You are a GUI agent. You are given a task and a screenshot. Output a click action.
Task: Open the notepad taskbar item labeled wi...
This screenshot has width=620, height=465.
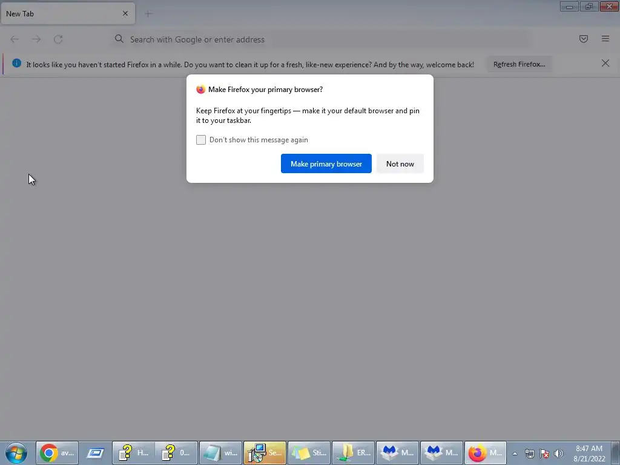(220, 453)
